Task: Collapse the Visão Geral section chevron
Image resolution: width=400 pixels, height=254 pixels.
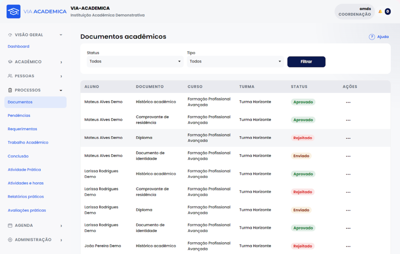Action: (x=61, y=35)
